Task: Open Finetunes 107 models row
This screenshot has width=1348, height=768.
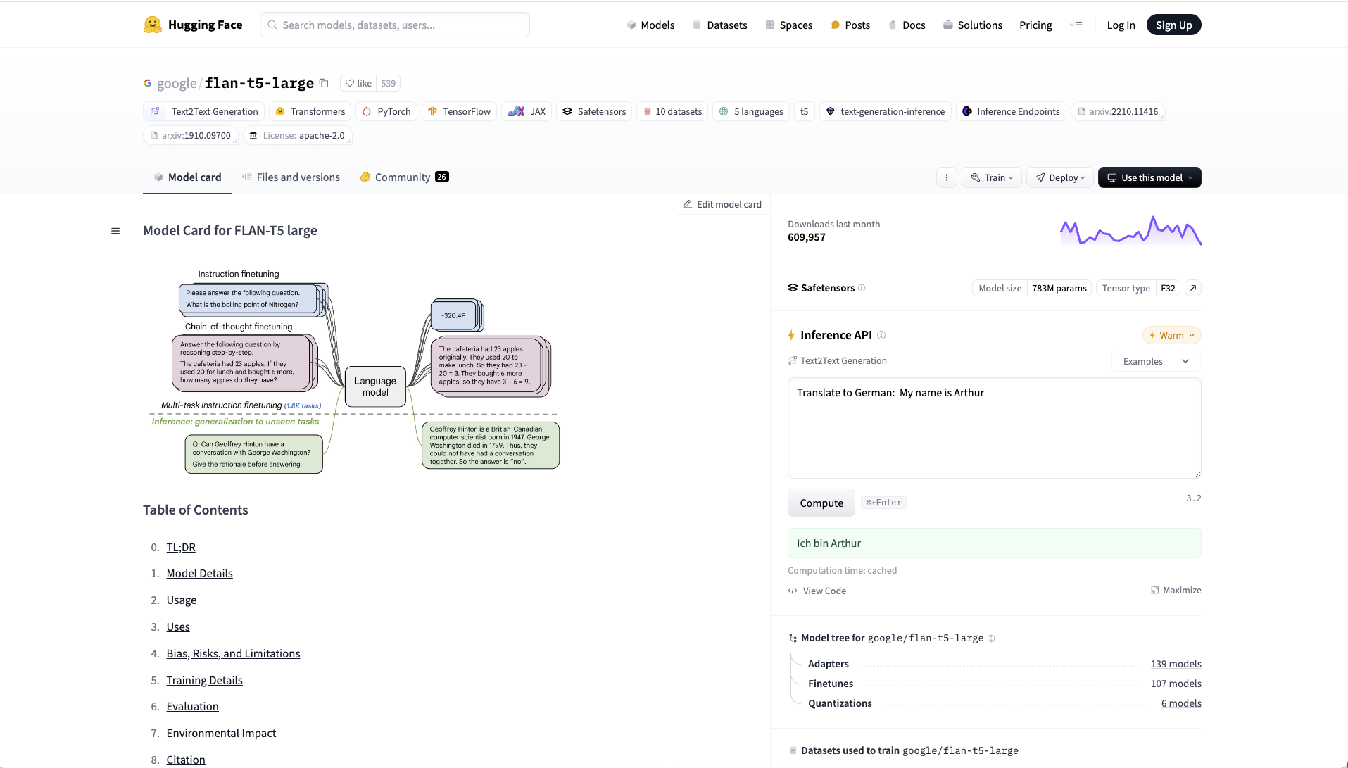Action: click(x=1004, y=684)
